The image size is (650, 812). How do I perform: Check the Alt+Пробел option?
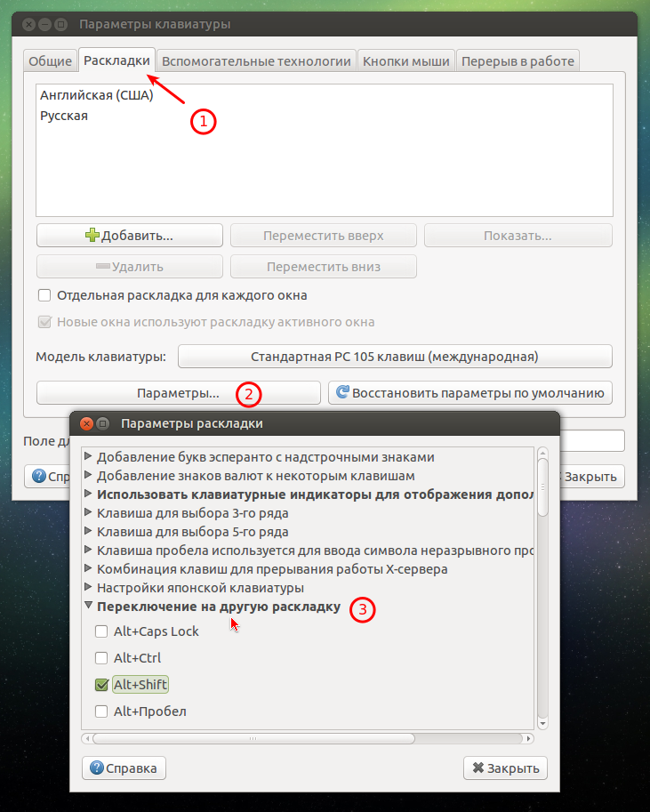coord(101,712)
